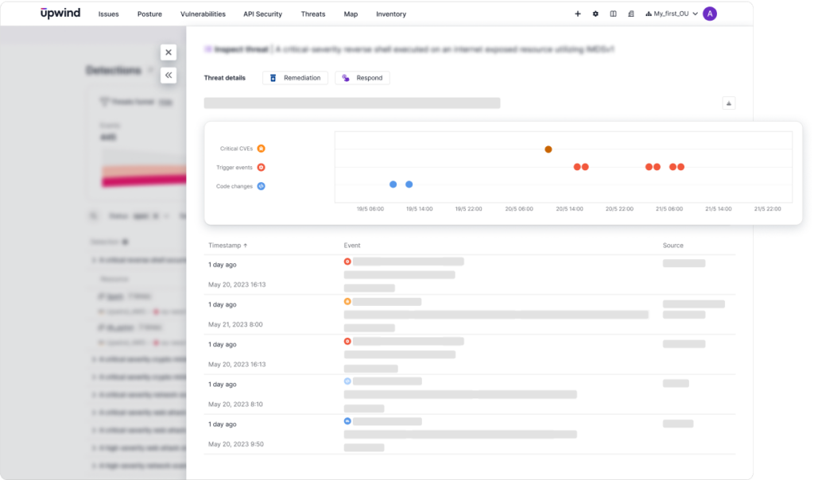Click the Respond button
This screenshot has height=480, width=814.
[x=362, y=78]
